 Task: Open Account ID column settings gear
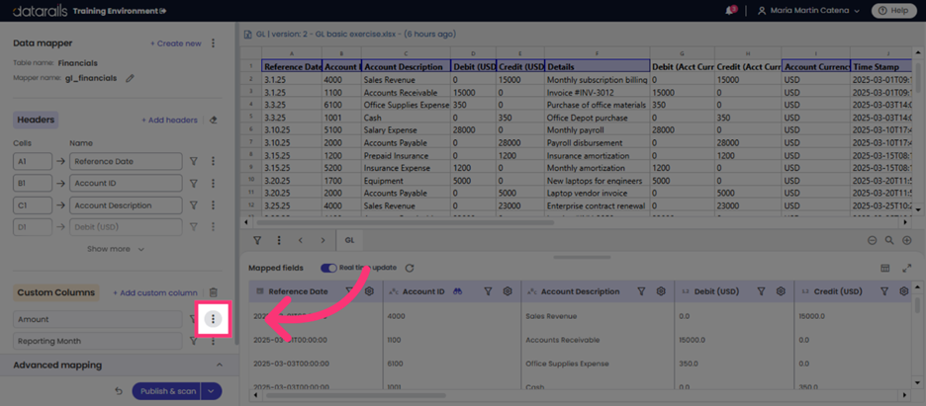tap(508, 291)
